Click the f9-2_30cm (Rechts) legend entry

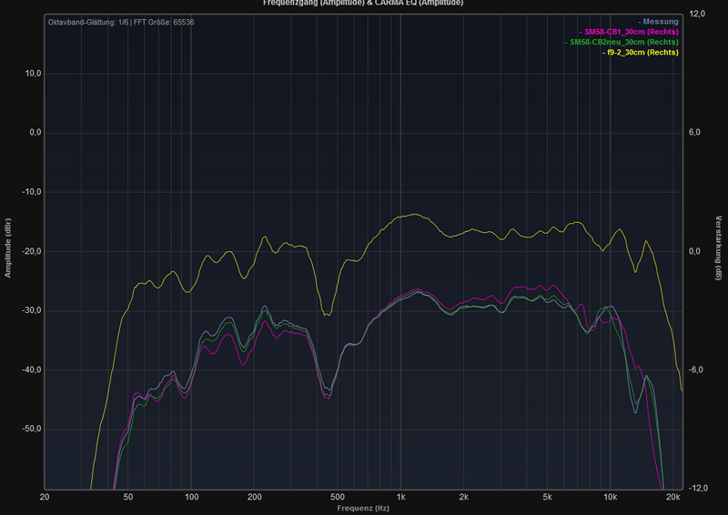pyautogui.click(x=641, y=52)
